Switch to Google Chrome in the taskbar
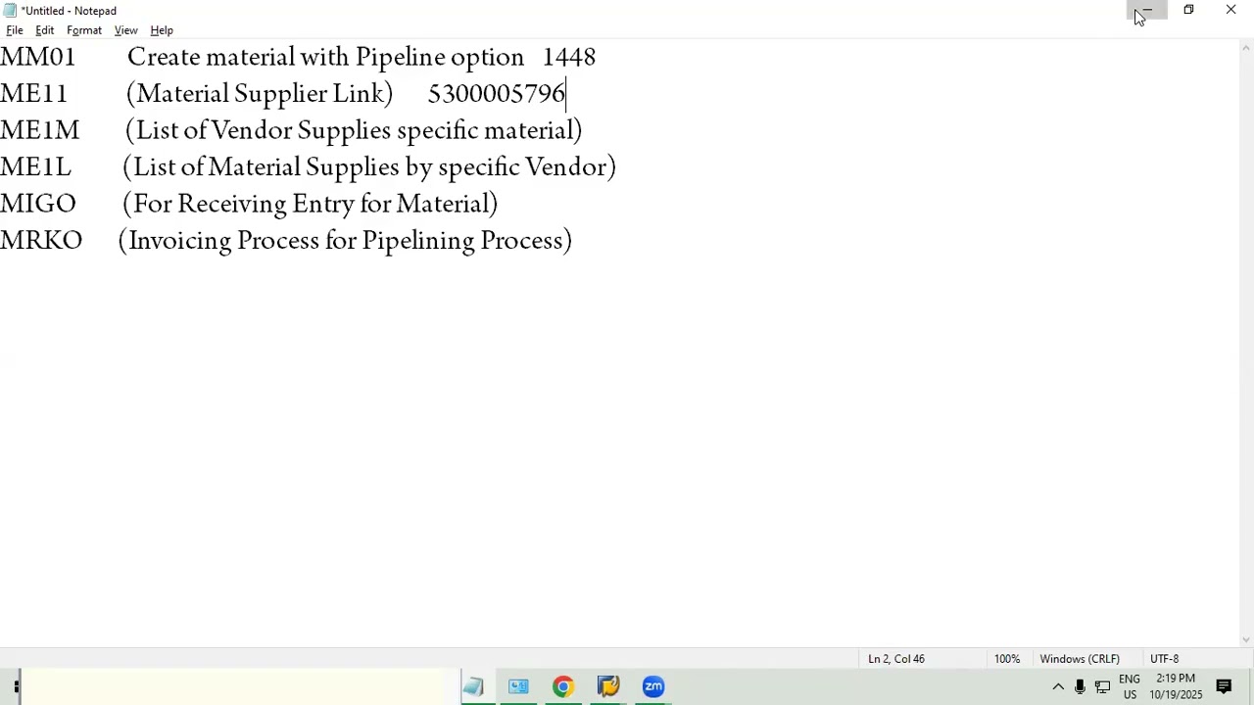The image size is (1254, 705). (x=563, y=686)
